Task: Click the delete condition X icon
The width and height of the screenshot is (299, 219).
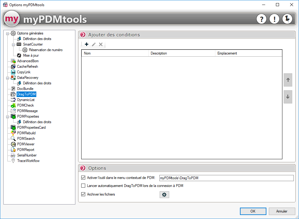Action: 101,44
